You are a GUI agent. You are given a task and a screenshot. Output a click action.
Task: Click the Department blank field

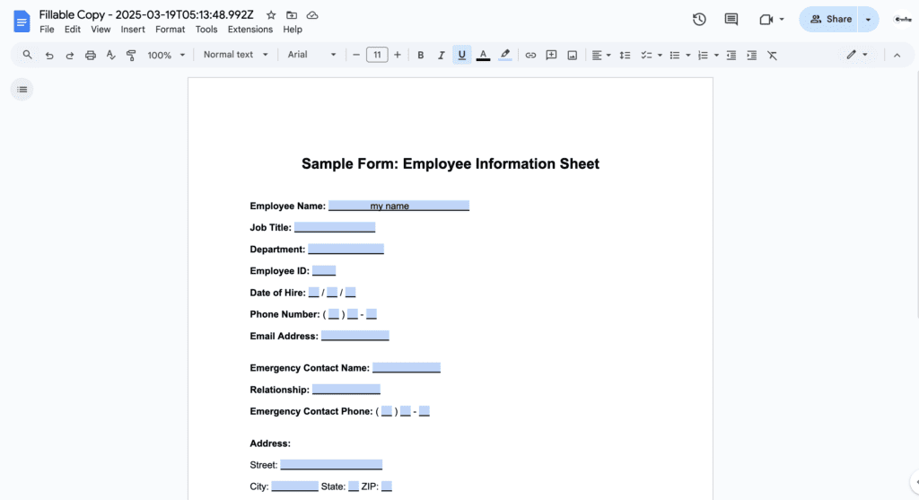(x=346, y=250)
